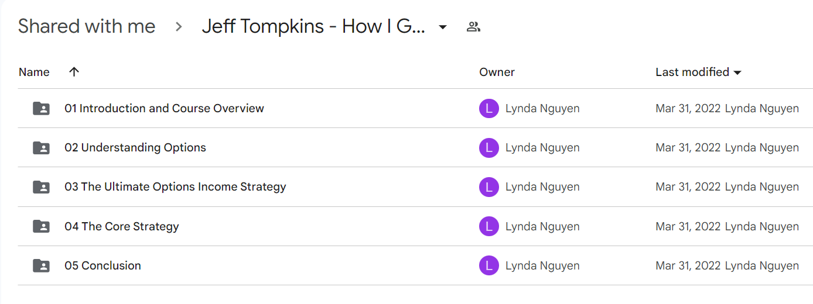Open the Jeff Tompkins folder dropdown arrow
813x304 pixels.
click(x=443, y=27)
